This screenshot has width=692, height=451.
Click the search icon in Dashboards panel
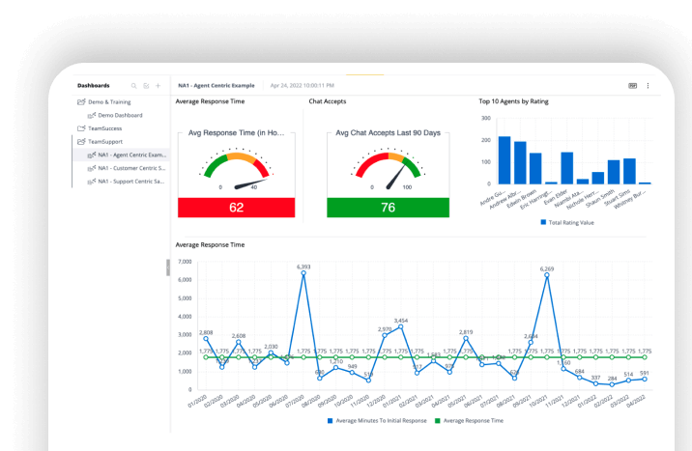pos(134,86)
